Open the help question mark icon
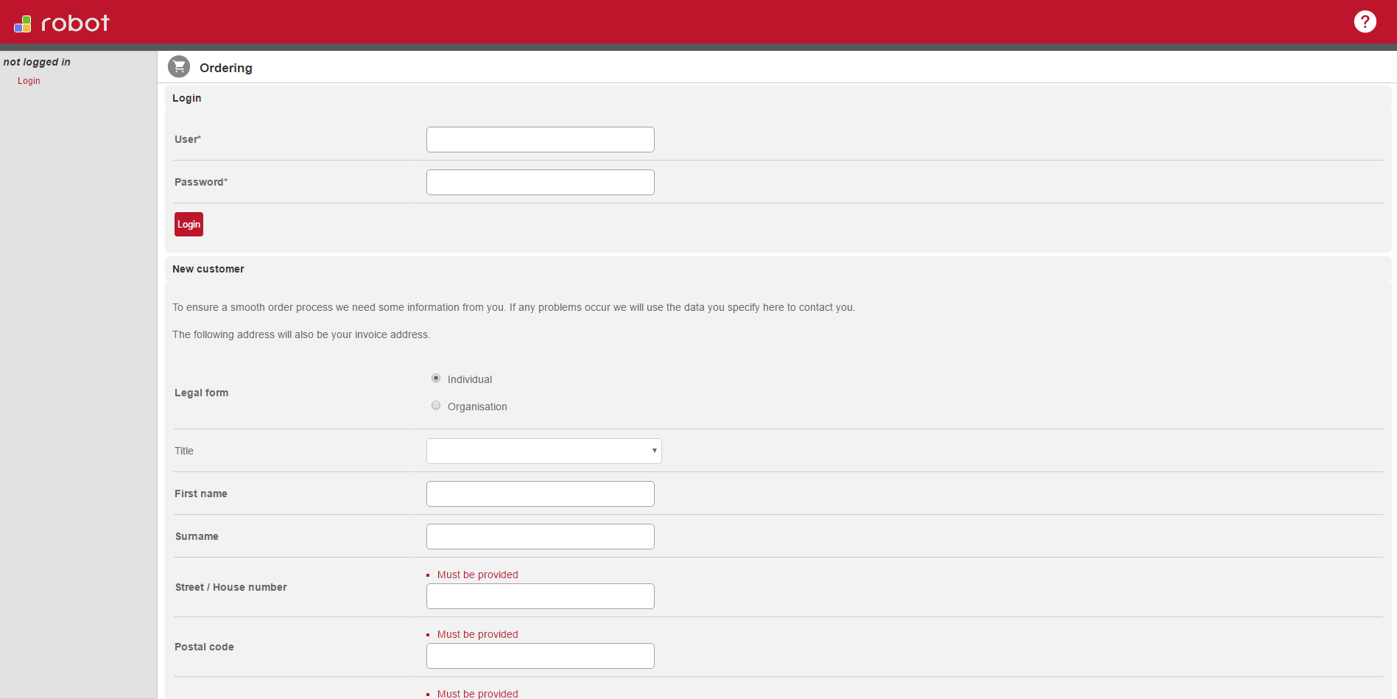The height and width of the screenshot is (699, 1397). pyautogui.click(x=1365, y=21)
